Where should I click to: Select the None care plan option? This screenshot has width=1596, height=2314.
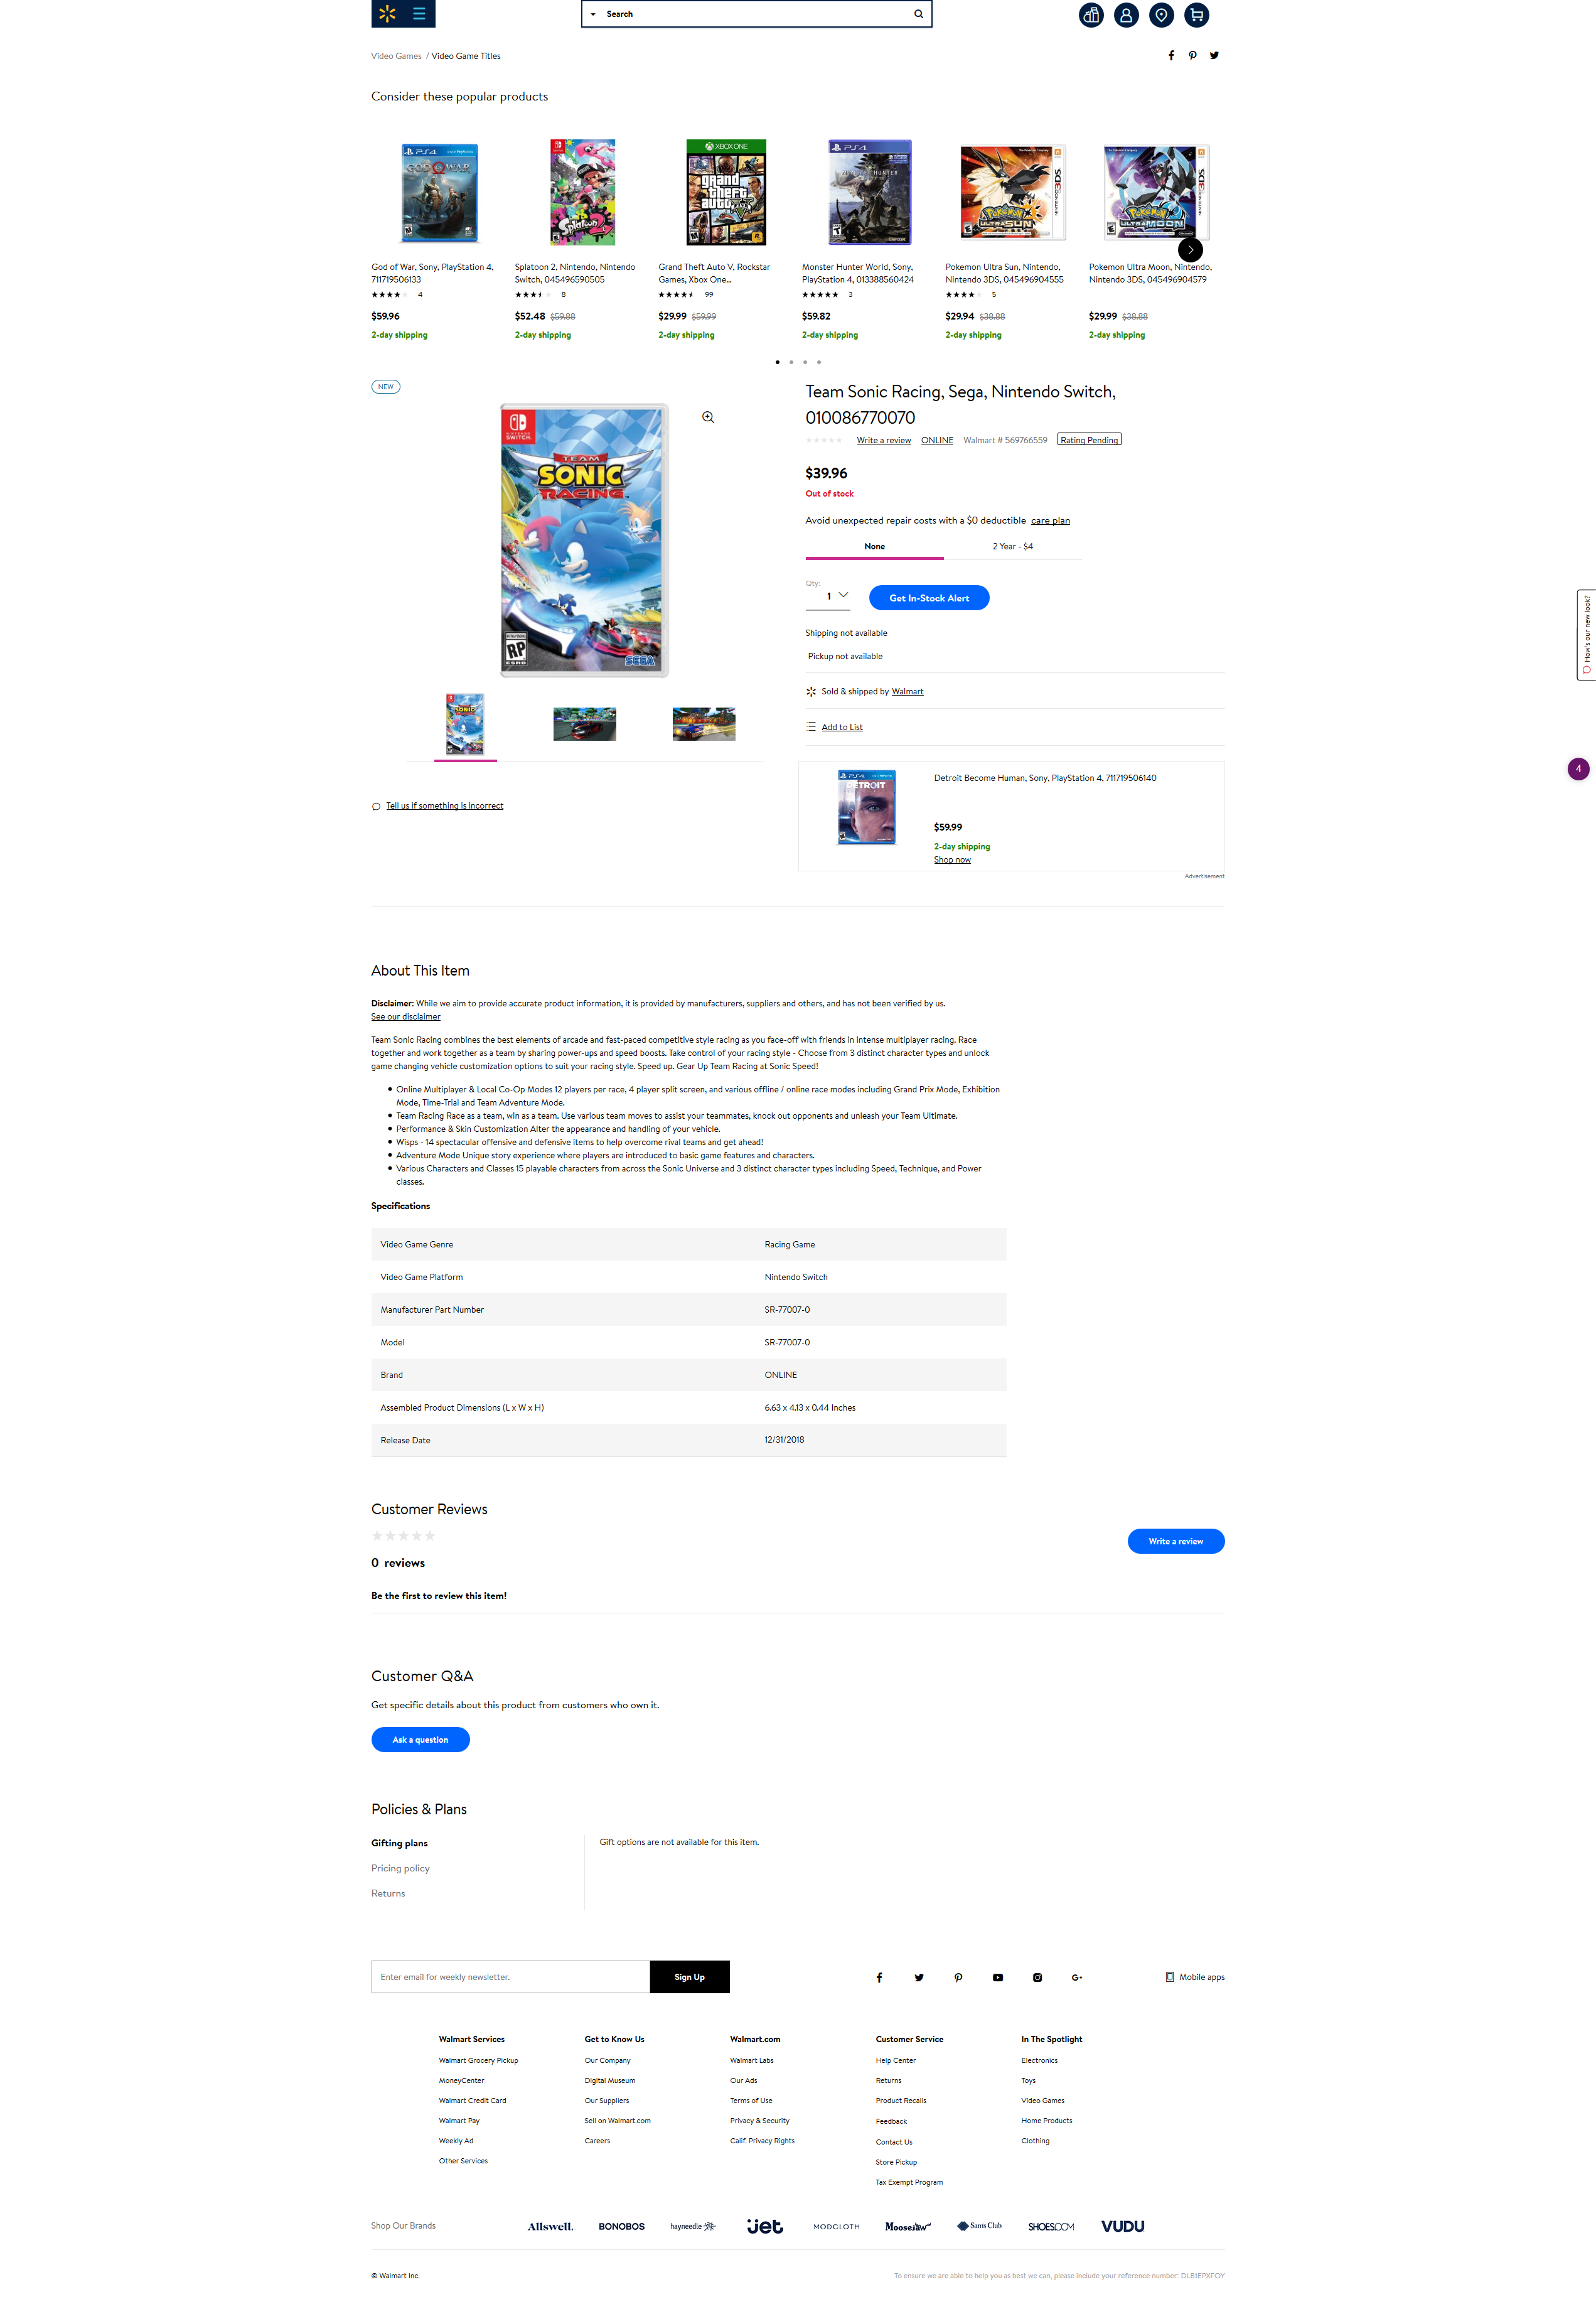[874, 547]
